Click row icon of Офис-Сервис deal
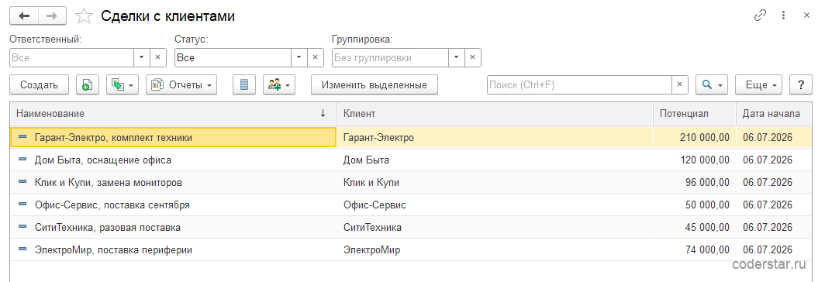The image size is (825, 282). tap(22, 204)
